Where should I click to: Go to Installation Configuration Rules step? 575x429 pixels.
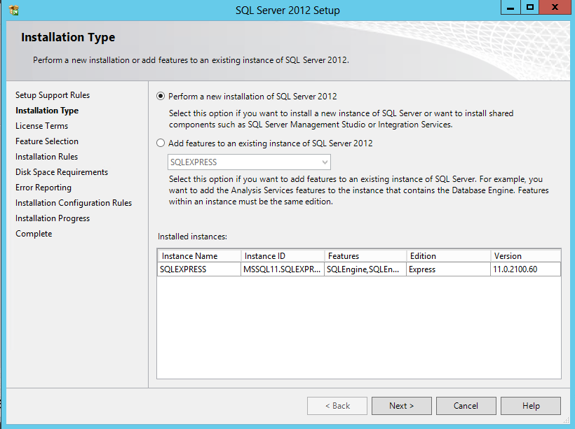click(74, 203)
